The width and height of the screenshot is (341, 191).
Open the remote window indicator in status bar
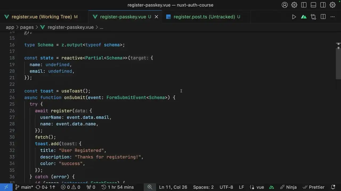point(6,187)
